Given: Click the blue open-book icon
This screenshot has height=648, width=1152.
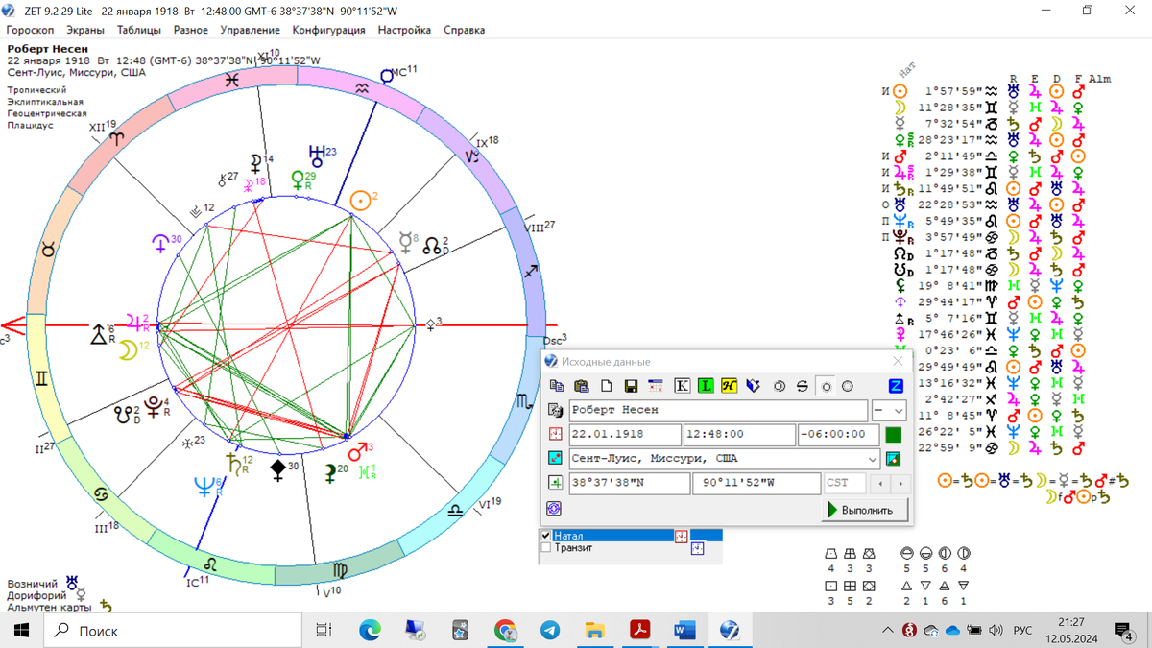Looking at the screenshot, I should [753, 386].
